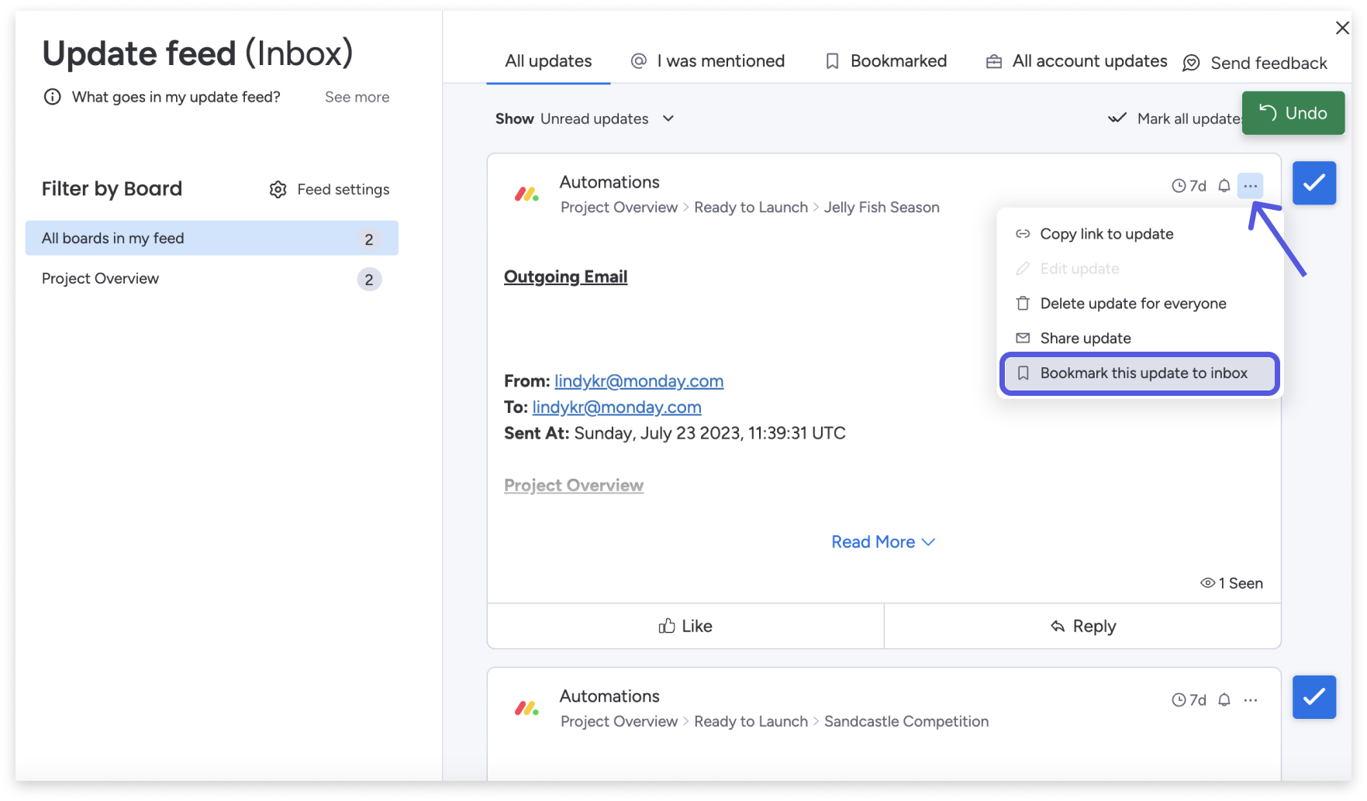Open the From email link lindykr@monday.com
1367x801 pixels.
pyautogui.click(x=639, y=381)
